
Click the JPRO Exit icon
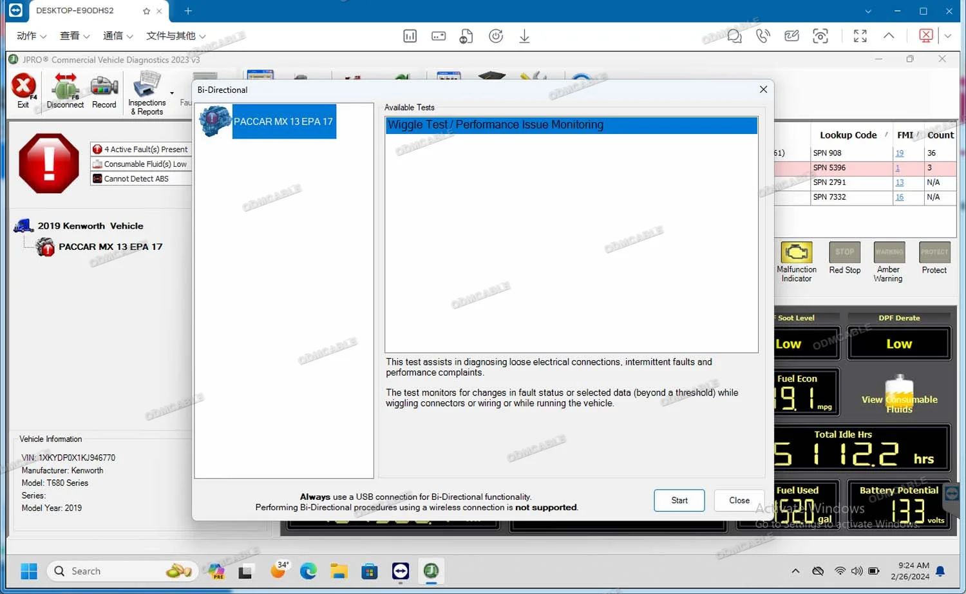23,90
